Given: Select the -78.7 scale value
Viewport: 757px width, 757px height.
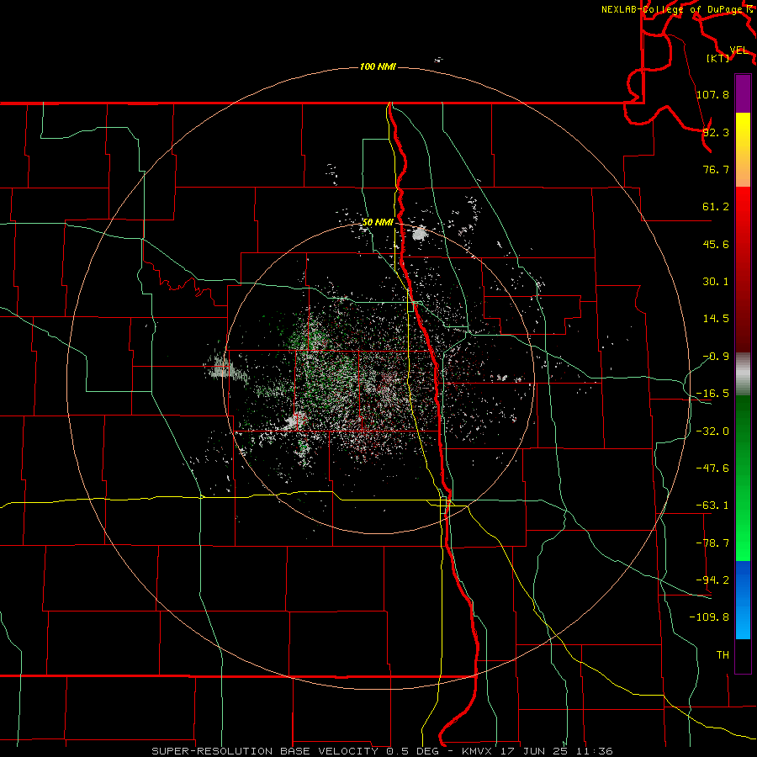Looking at the screenshot, I should 712,543.
